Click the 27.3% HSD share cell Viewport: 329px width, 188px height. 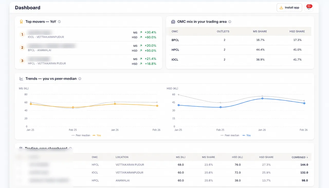click(x=266, y=165)
